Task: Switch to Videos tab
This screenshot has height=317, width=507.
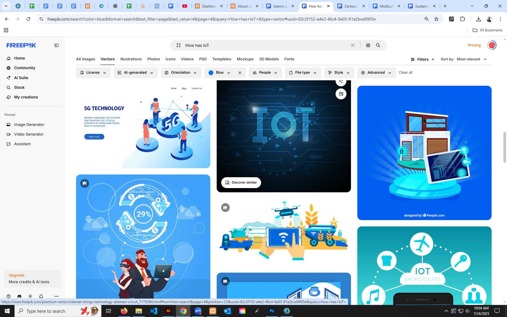Action: (x=187, y=59)
